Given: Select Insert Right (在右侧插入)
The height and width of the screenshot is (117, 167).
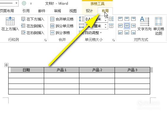Looking at the screenshot, I should pos(33,33).
